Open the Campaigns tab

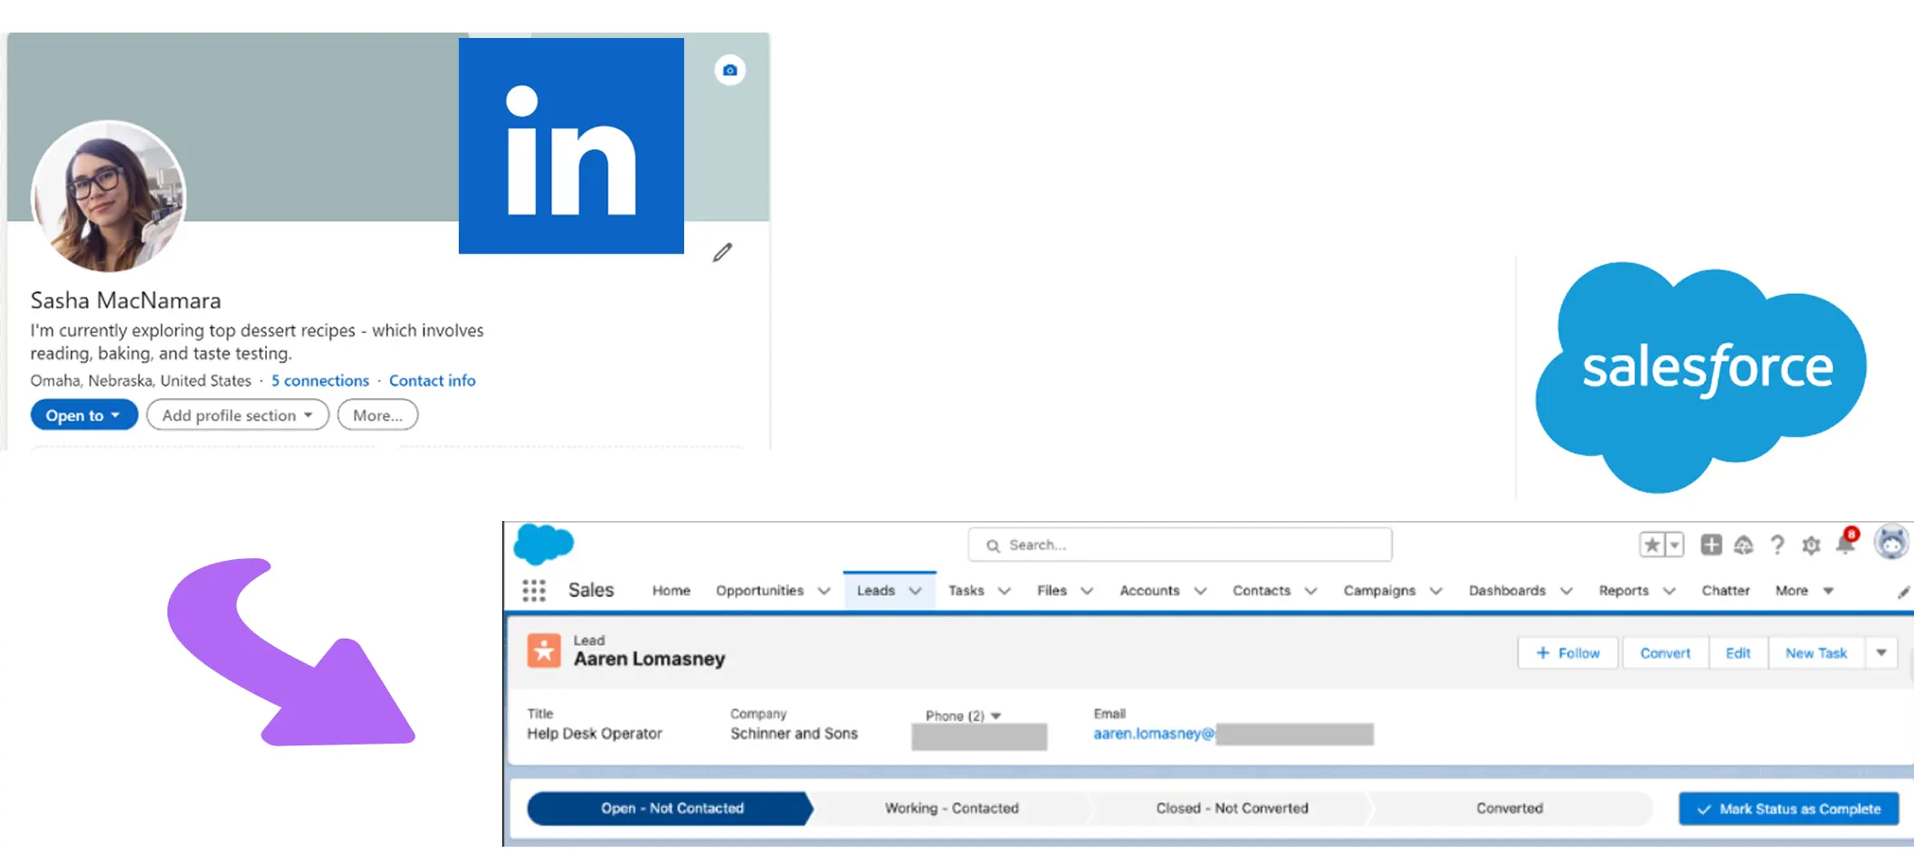[x=1380, y=591]
